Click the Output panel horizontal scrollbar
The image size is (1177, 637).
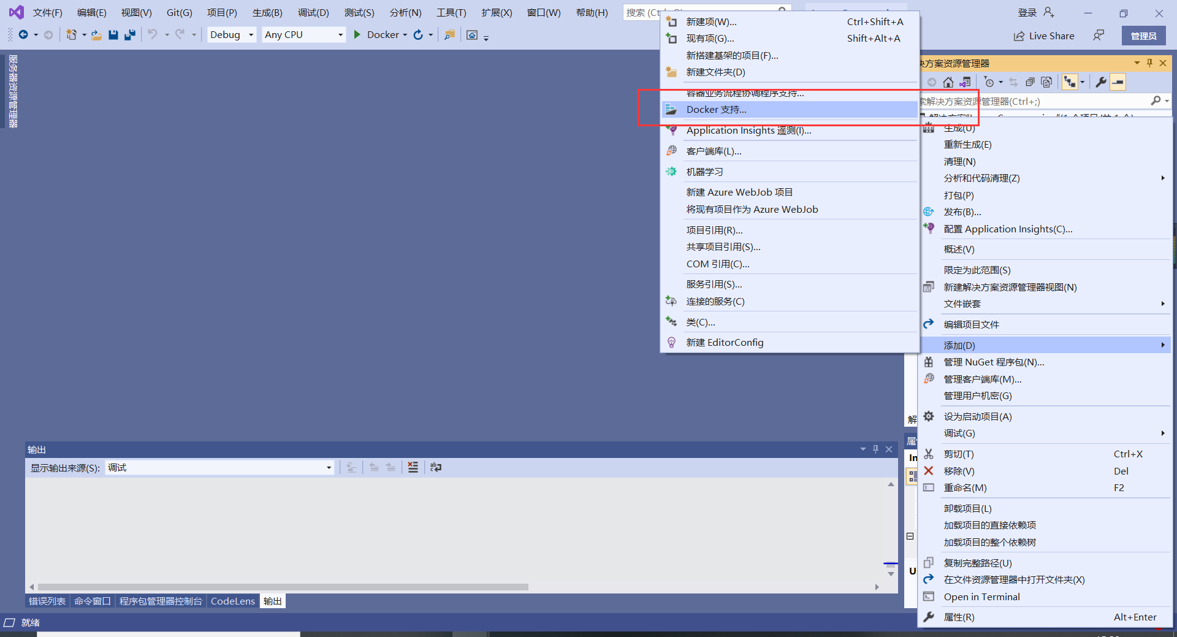tap(282, 587)
